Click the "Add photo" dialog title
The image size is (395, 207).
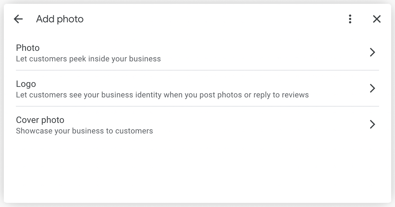60,19
